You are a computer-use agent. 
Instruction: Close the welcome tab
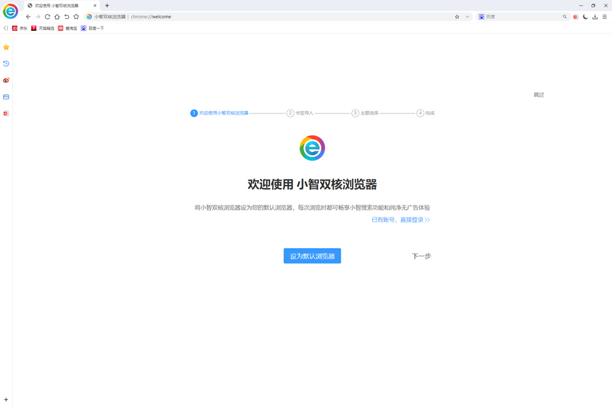click(95, 6)
